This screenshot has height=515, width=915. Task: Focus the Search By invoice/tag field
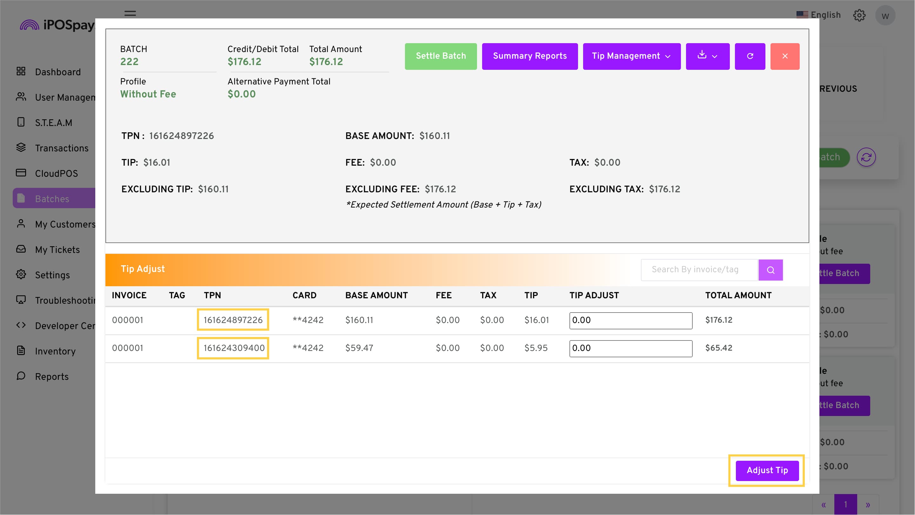click(699, 270)
